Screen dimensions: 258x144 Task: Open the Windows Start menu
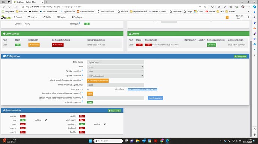pos(90,141)
